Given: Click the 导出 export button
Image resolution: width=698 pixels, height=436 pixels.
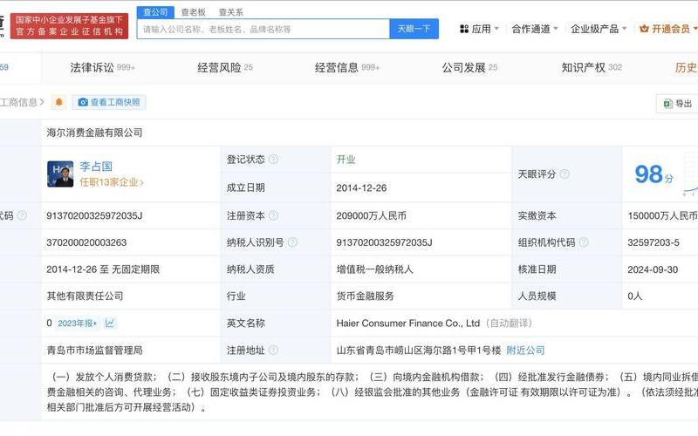Looking at the screenshot, I should click(677, 104).
